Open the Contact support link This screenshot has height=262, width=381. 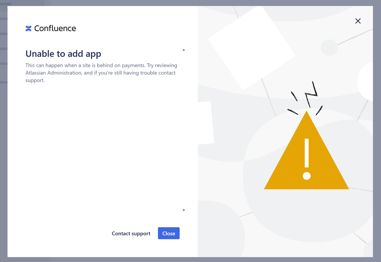point(131,233)
